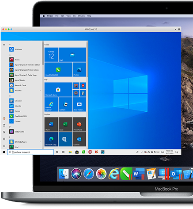
Task: Open Calculator from the Start app list
Action: 15,101
